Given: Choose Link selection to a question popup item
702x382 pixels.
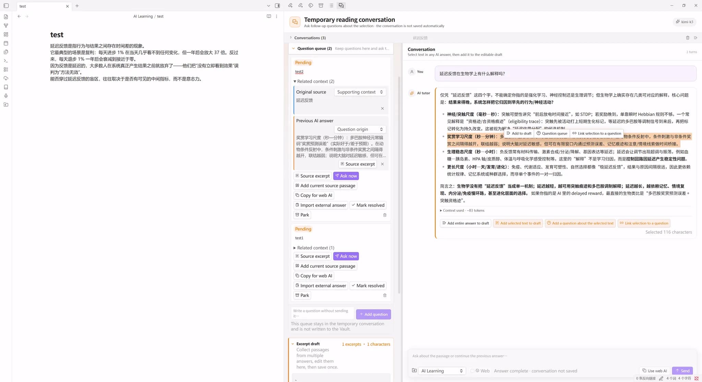Looking at the screenshot, I should tap(596, 133).
